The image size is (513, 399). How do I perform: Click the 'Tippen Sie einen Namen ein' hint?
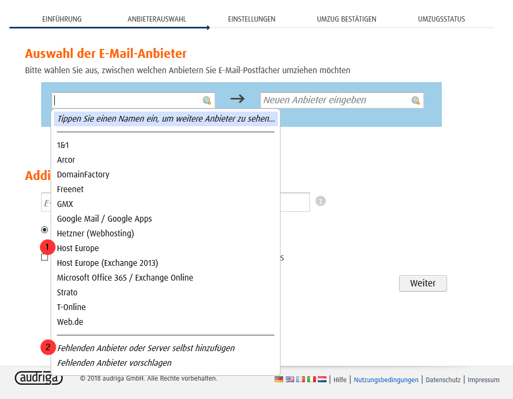coord(166,118)
